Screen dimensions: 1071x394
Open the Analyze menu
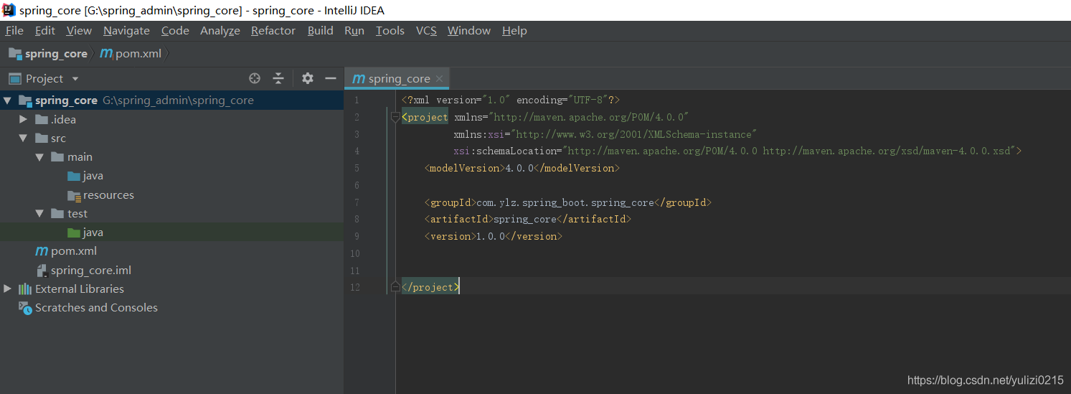220,30
